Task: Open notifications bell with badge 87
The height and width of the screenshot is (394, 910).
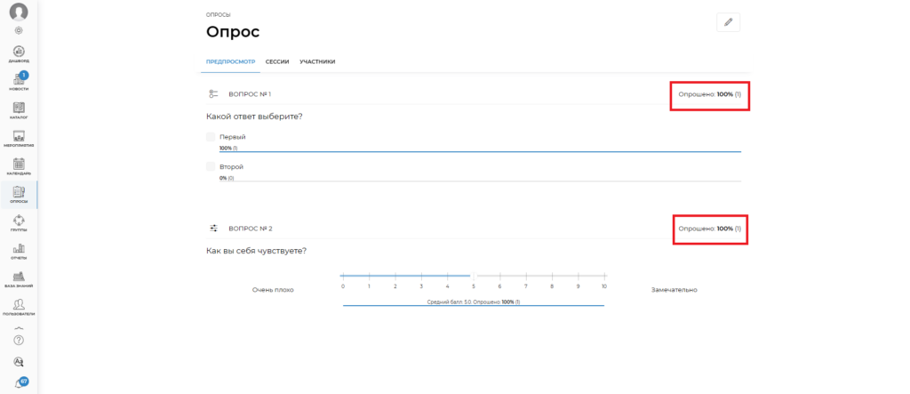Action: coord(20,383)
